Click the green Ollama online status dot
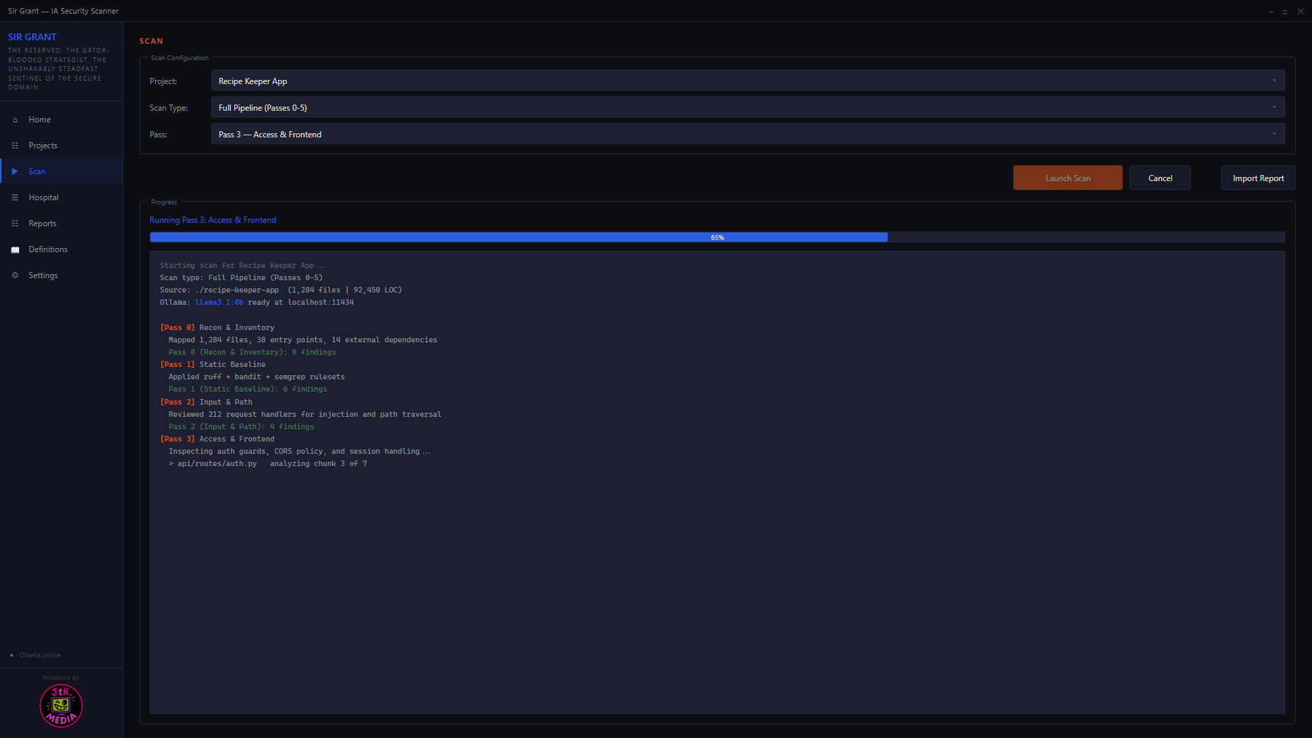1312x738 pixels. (x=12, y=655)
